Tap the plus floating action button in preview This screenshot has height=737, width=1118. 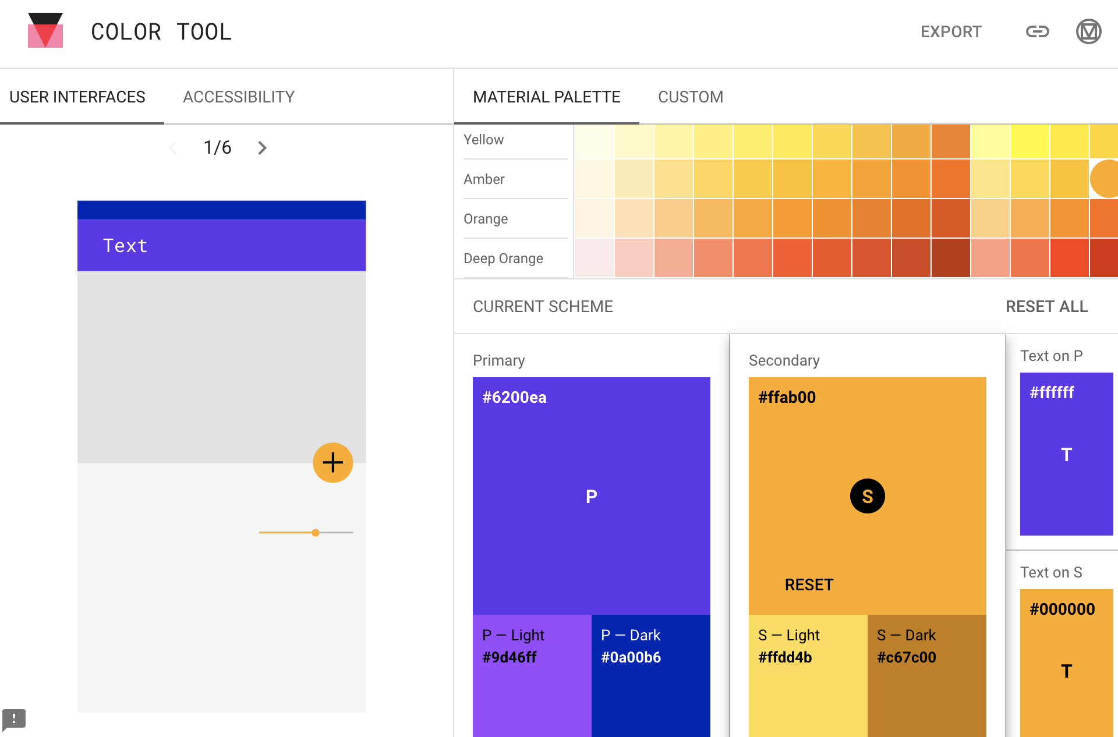333,463
